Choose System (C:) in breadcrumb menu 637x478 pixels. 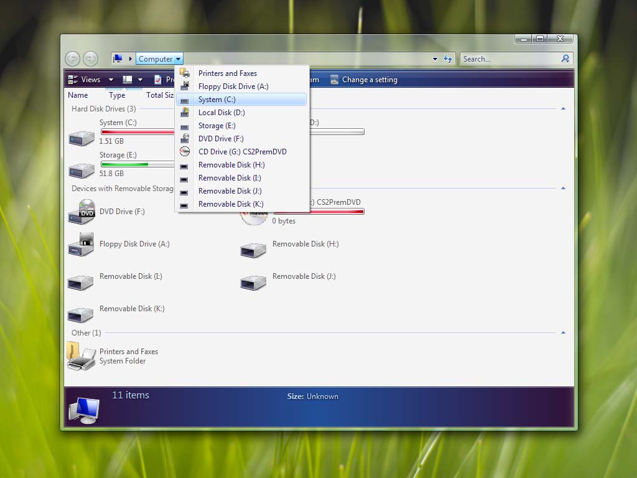pyautogui.click(x=242, y=100)
